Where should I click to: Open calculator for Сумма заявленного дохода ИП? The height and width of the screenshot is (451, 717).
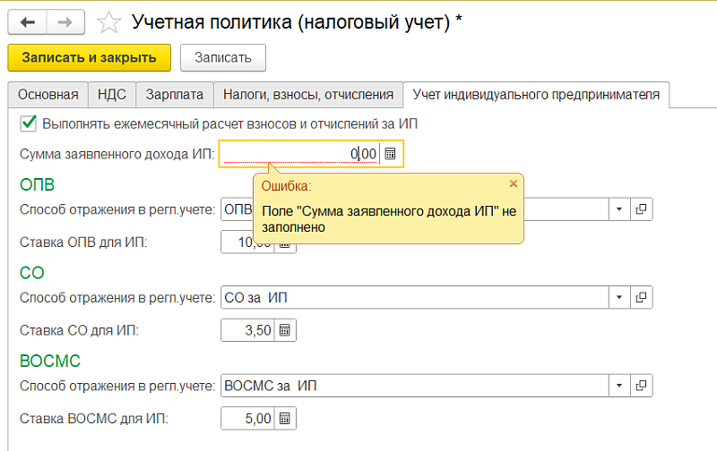tap(391, 154)
